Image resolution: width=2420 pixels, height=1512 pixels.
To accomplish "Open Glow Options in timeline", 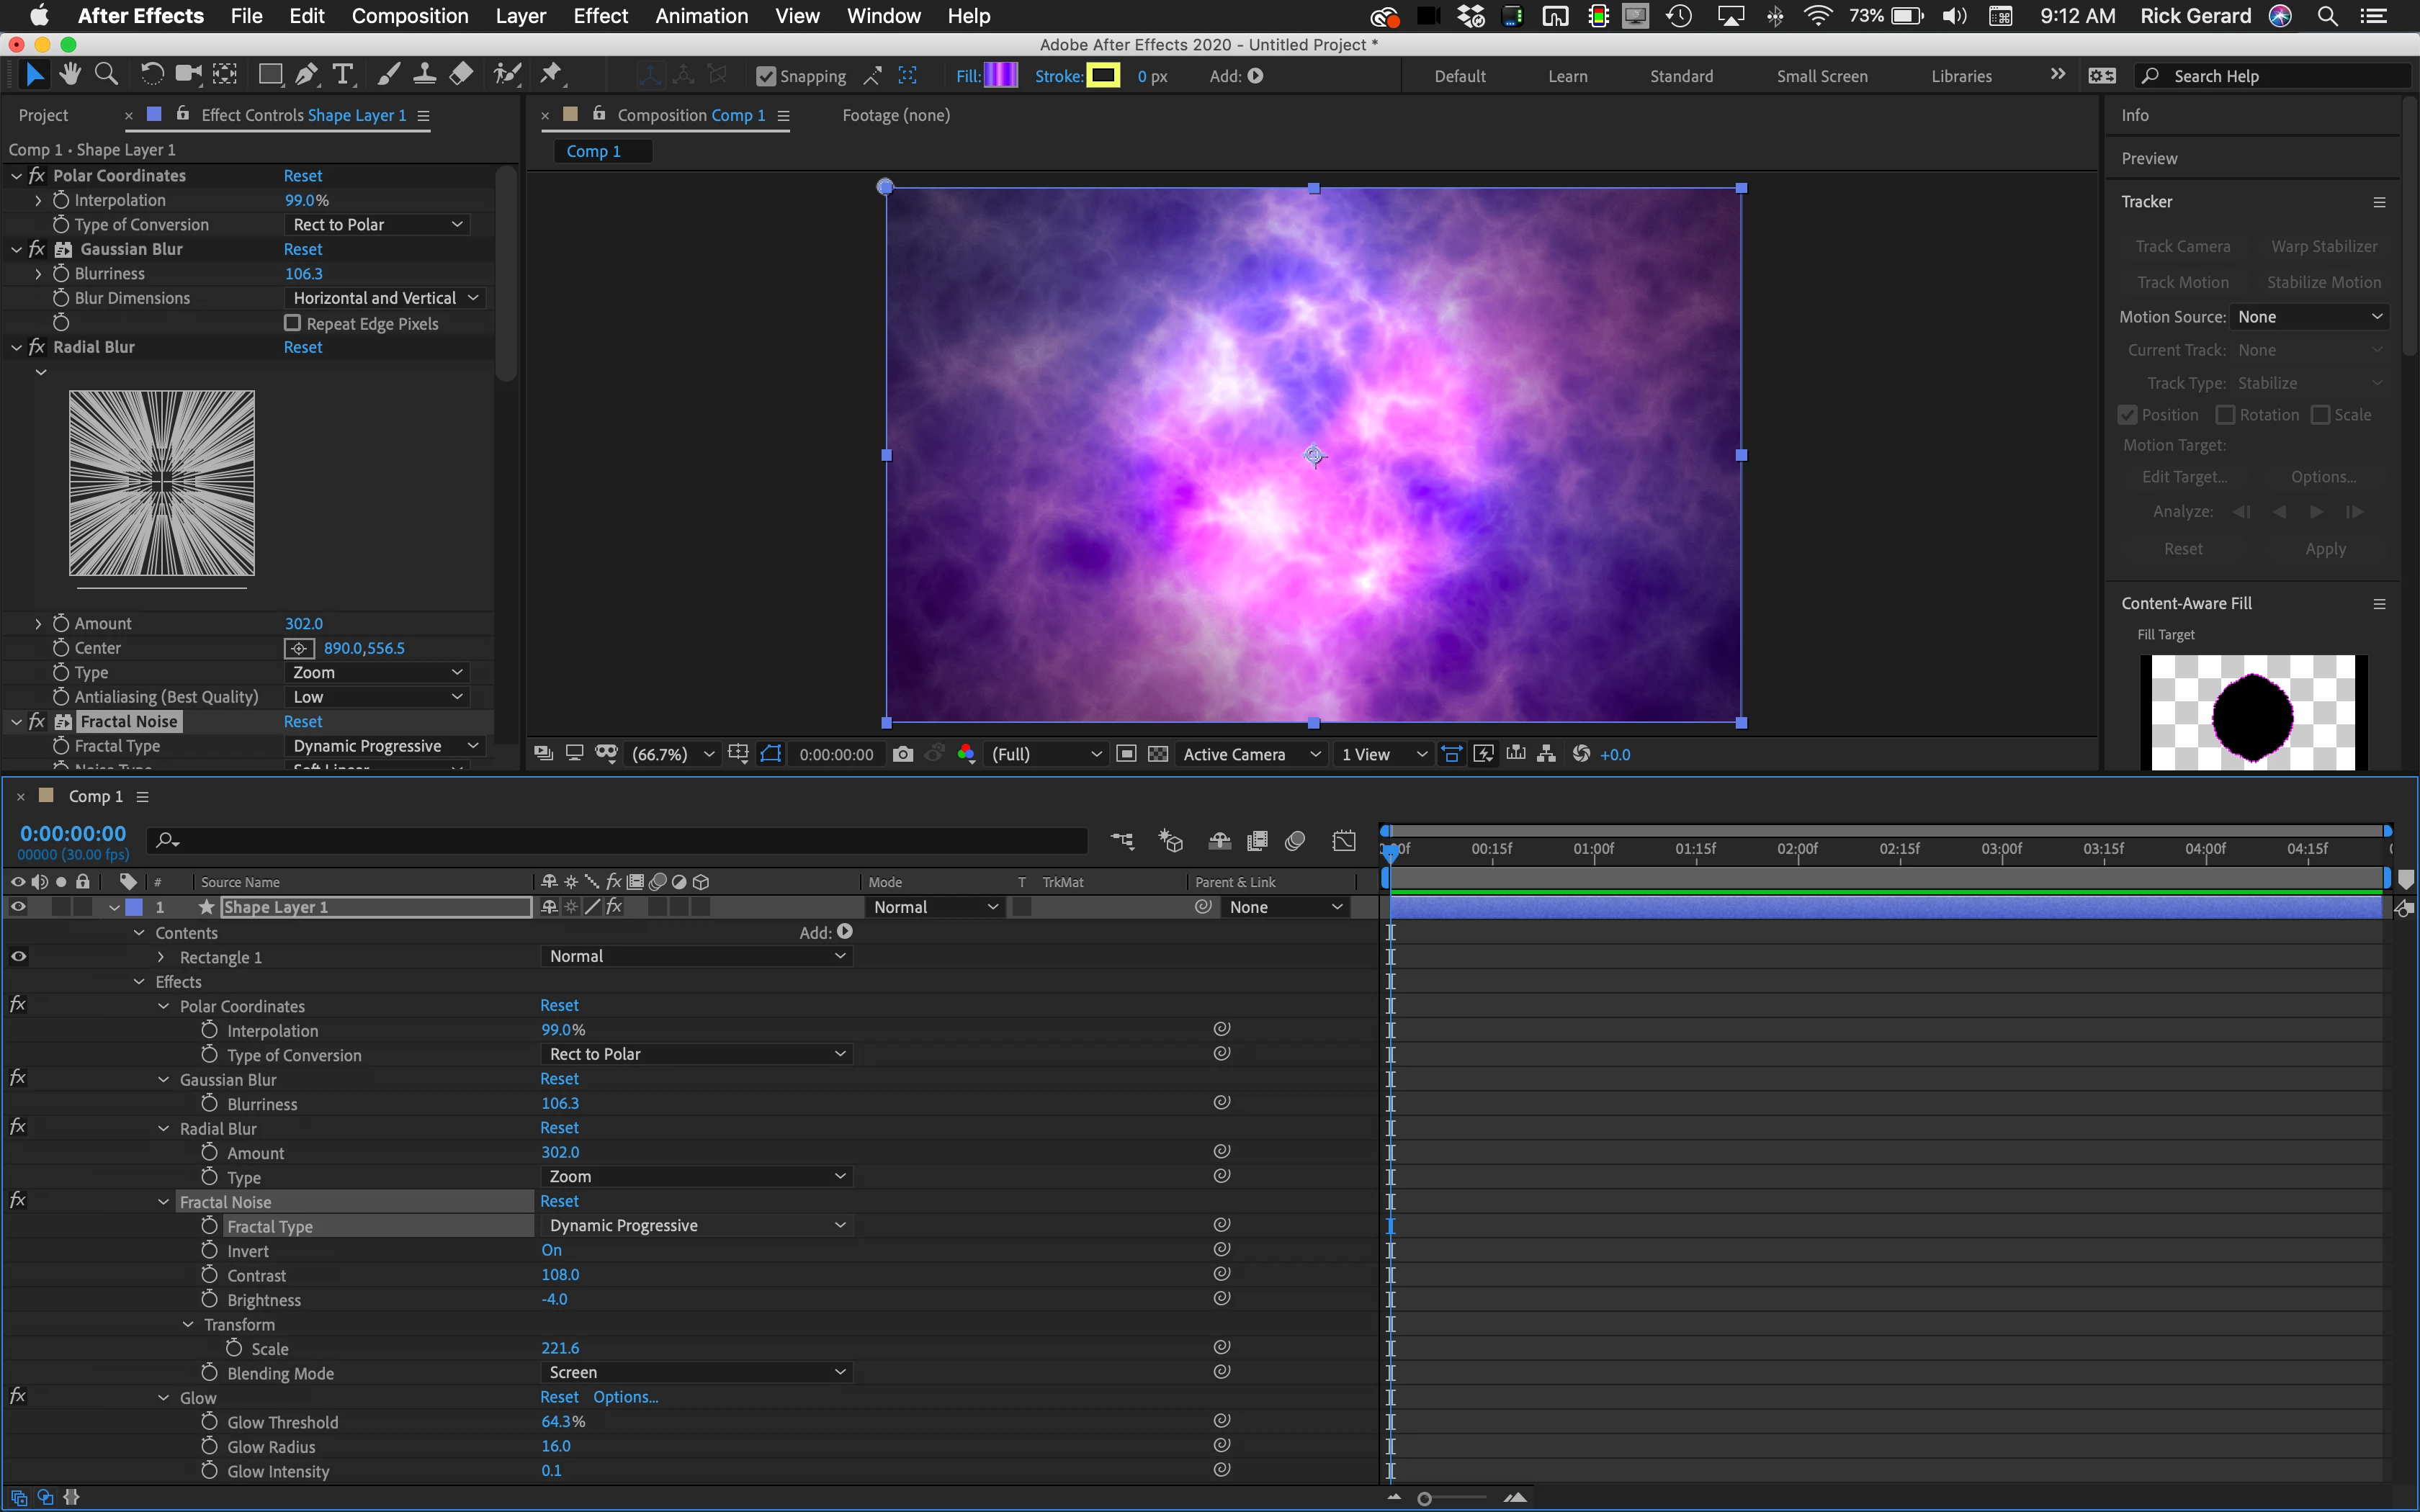I will pyautogui.click(x=625, y=1397).
